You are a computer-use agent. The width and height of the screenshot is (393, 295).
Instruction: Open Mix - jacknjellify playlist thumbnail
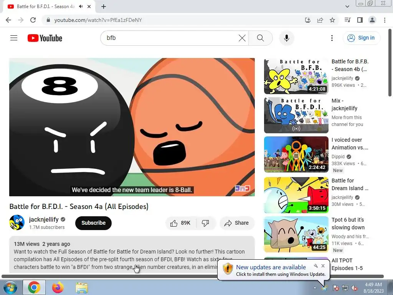(x=296, y=115)
